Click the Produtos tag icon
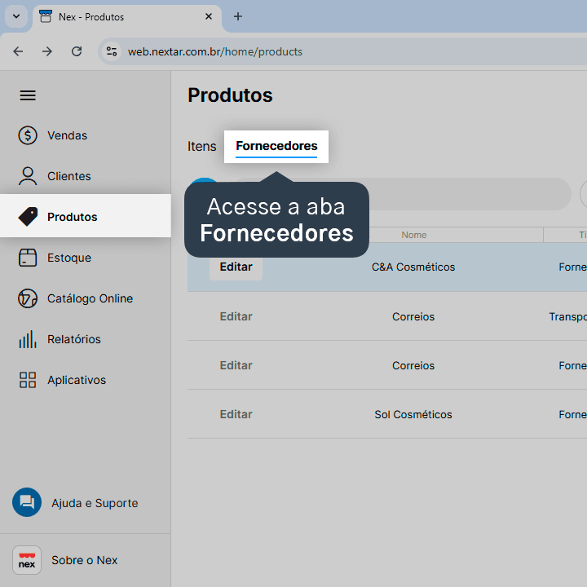Screen dimensions: 587x587 [x=28, y=216]
